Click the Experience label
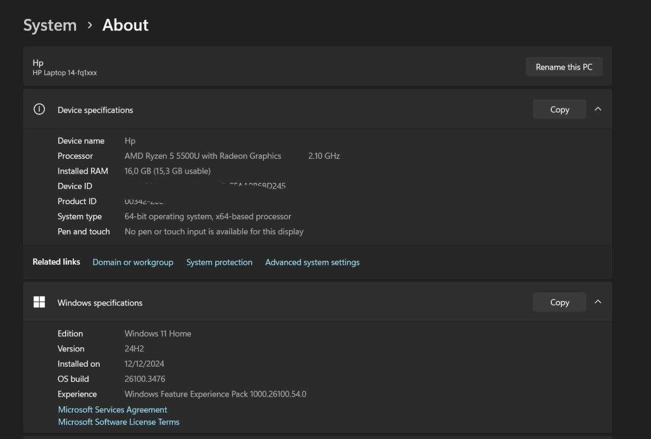Screen dimensions: 651x439 click(x=77, y=394)
